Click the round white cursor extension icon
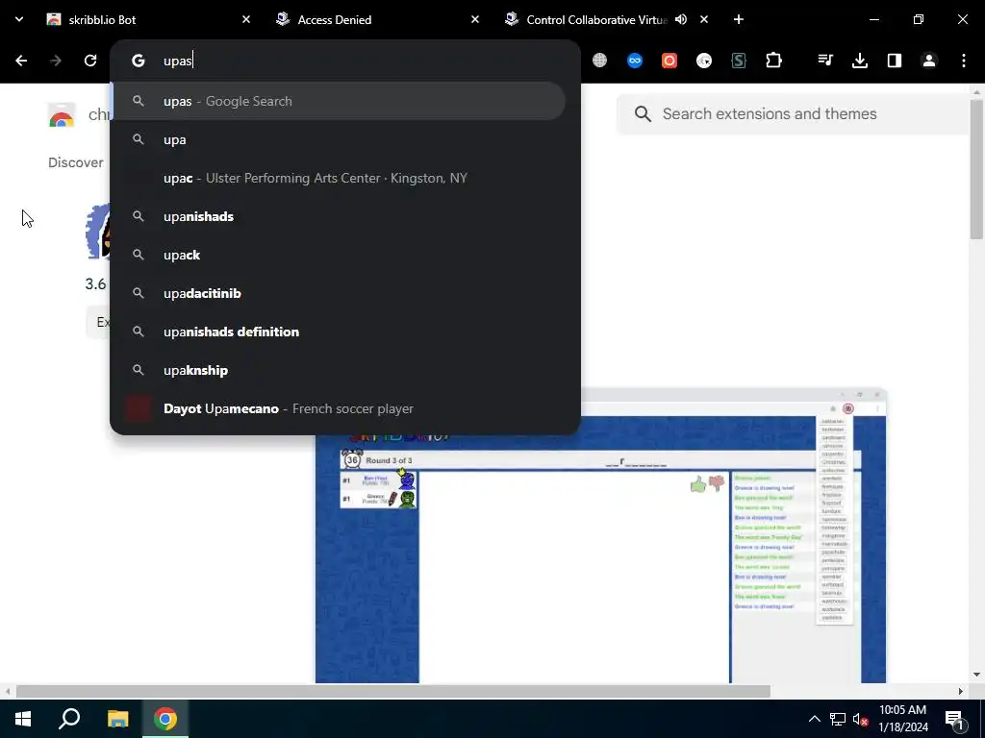The width and height of the screenshot is (985, 738). click(704, 61)
